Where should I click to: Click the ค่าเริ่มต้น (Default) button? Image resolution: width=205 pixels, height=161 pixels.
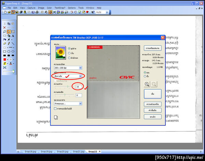click(x=153, y=110)
